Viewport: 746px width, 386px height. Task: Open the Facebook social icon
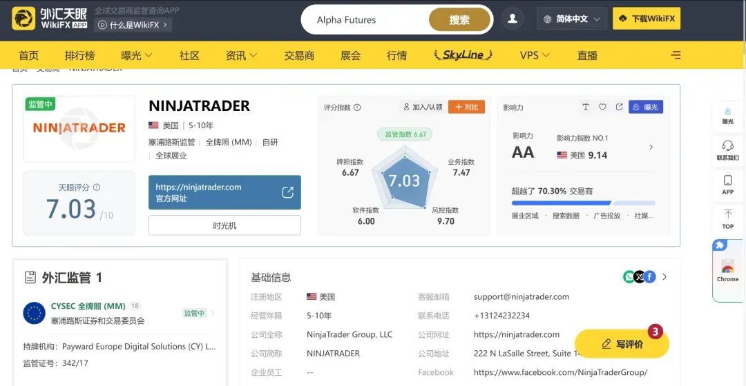click(x=650, y=276)
